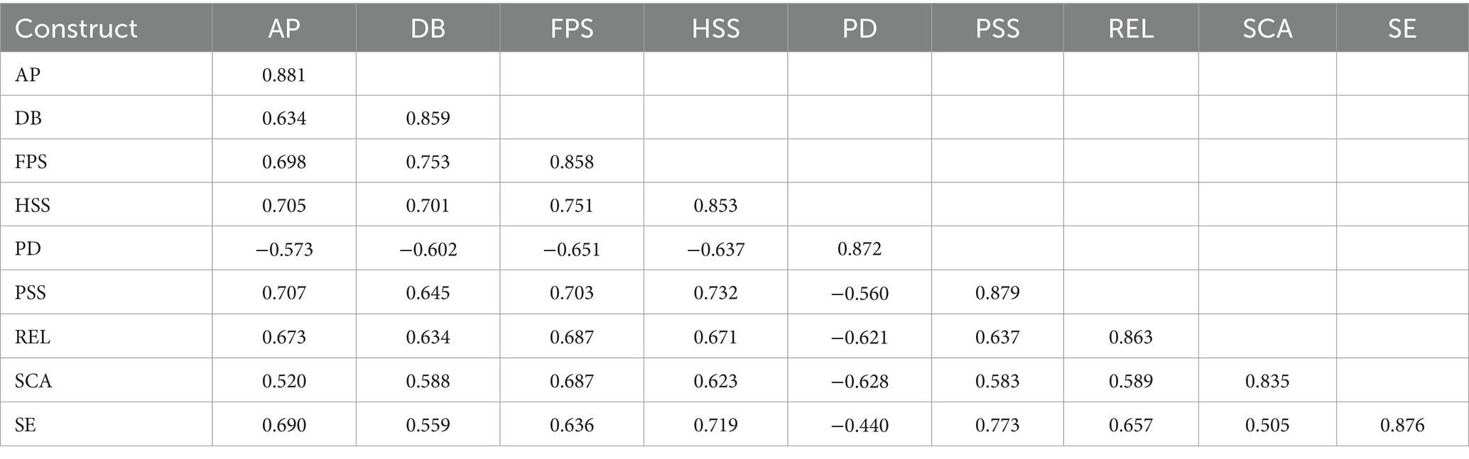1469x459 pixels.
Task: Select the cell showing −0.651
Action: [x=571, y=249]
